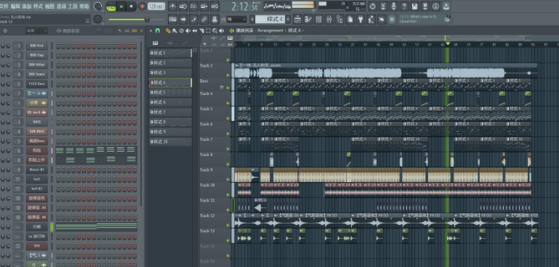
Task: Toggle the metronome icon in the recording panel
Action: click(x=172, y=6)
